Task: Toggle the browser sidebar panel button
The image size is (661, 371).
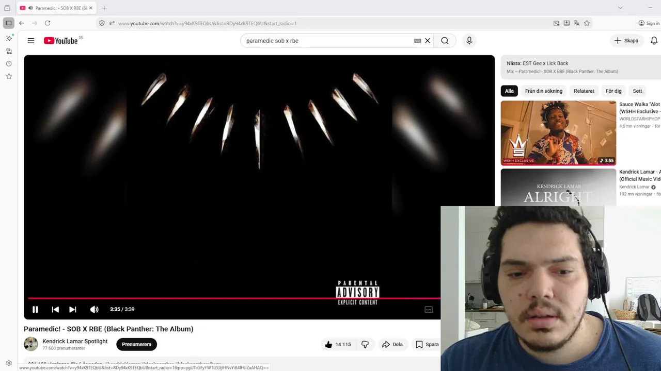Action: [x=9, y=23]
